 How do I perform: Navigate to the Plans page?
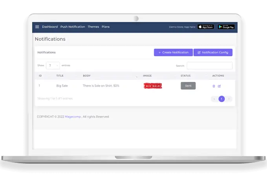(x=106, y=27)
